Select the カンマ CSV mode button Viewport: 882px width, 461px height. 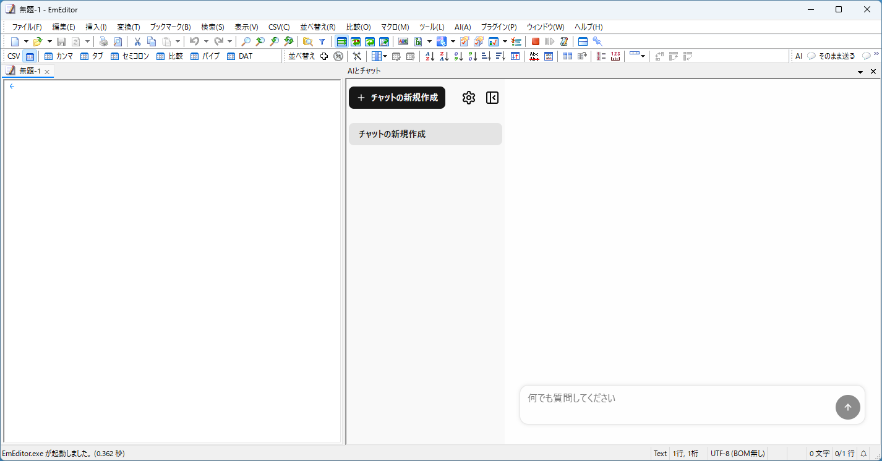coord(59,56)
